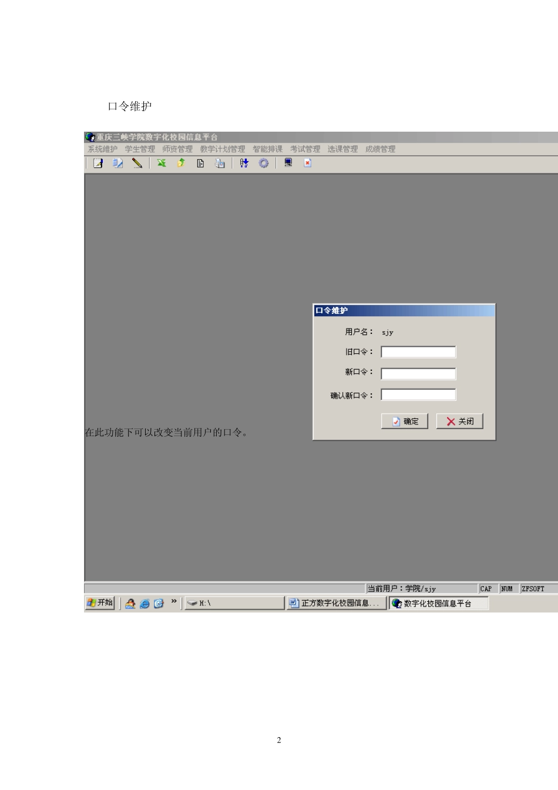This screenshot has width=558, height=790.
Task: Open the 学生管理 menu
Action: 140,149
